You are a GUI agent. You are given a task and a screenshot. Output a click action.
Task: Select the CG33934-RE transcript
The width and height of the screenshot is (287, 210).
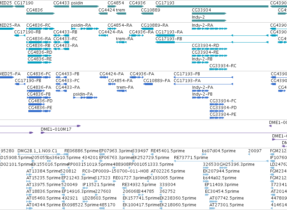(209, 56)
